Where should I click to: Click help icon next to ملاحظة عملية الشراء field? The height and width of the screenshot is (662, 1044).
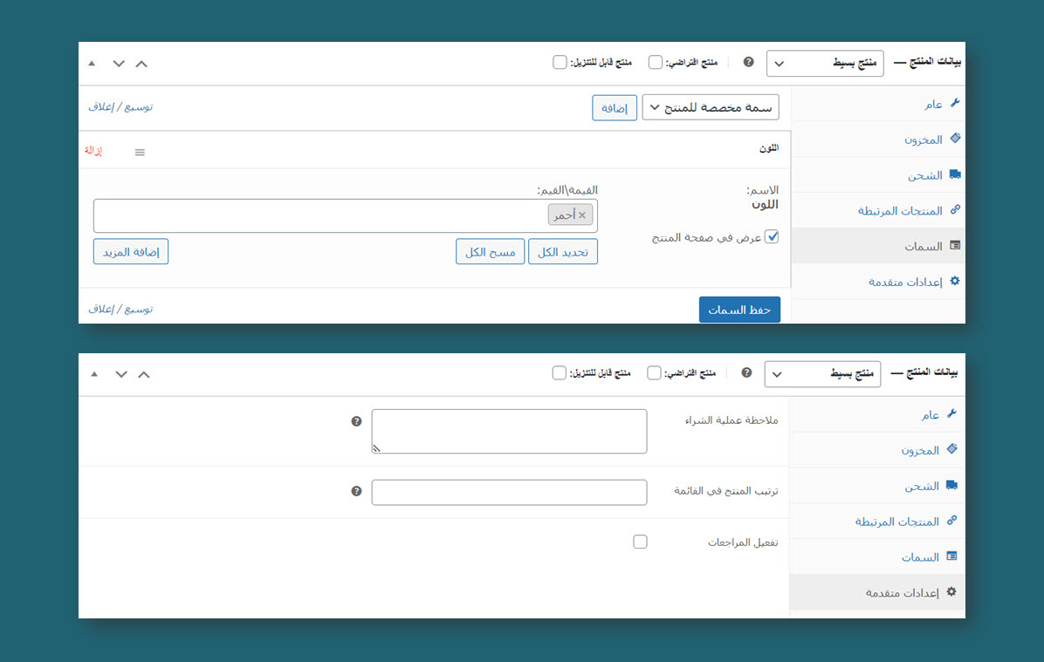[x=356, y=421]
